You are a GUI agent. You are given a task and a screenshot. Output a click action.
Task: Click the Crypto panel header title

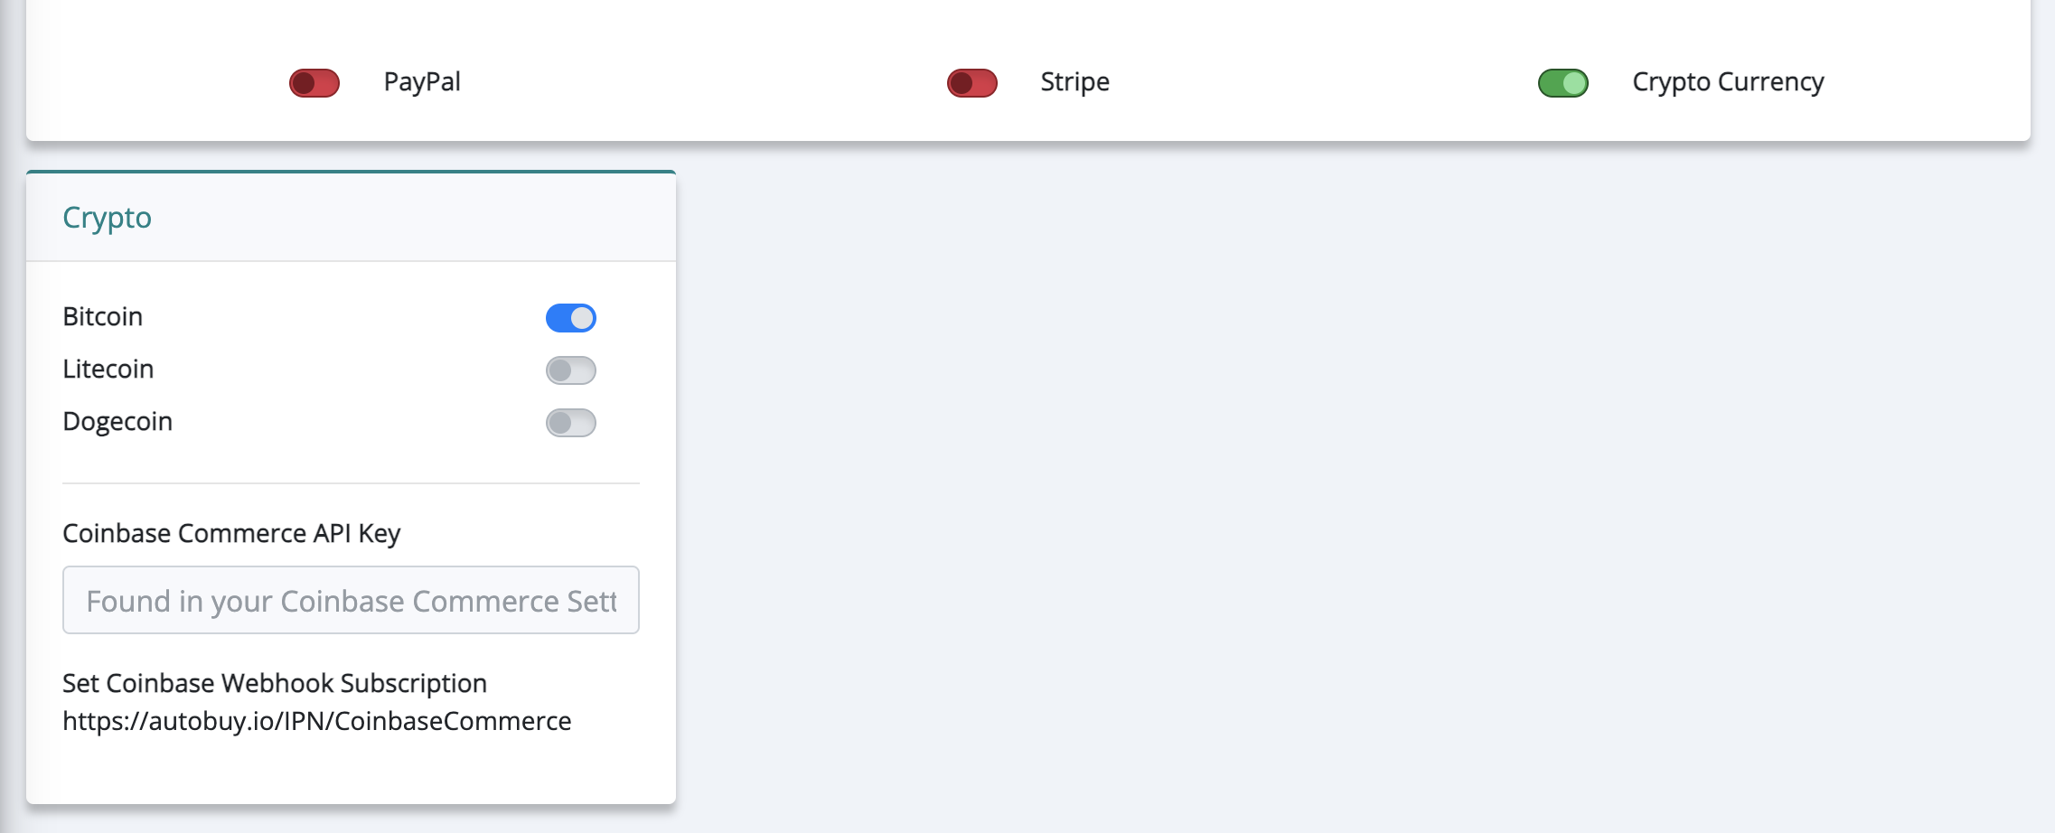tap(107, 218)
